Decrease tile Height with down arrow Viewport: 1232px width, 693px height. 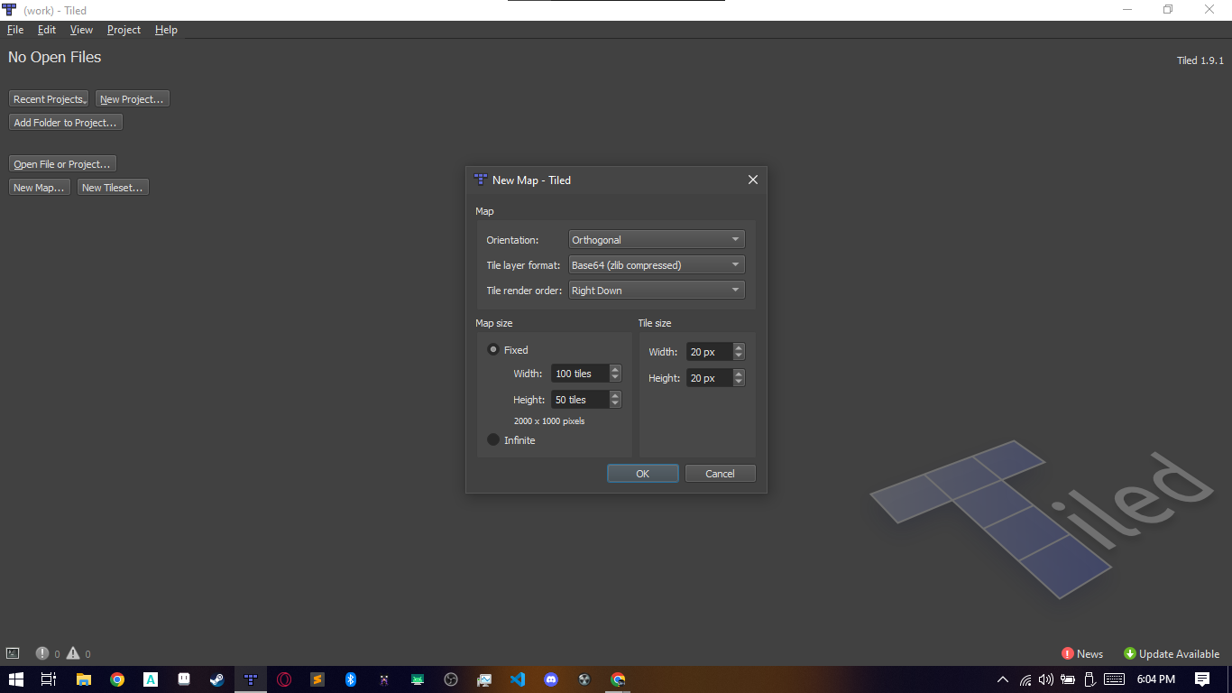(739, 383)
